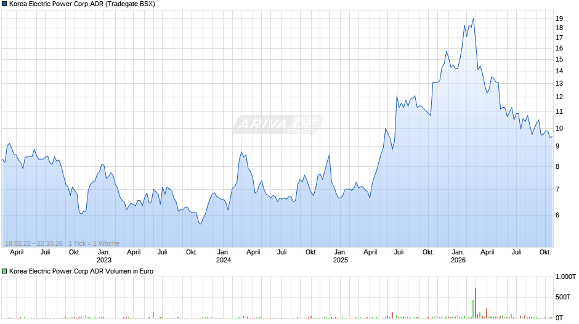Click the price axis value 16
This screenshot has height=324, width=579.
pos(559,48)
